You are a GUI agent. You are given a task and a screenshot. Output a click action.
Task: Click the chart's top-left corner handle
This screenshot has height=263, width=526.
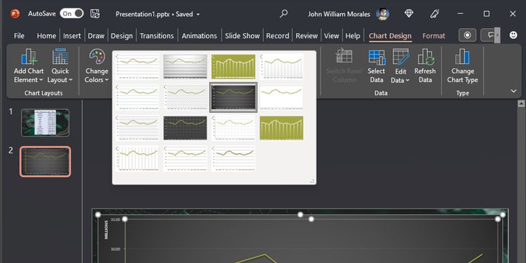point(98,215)
